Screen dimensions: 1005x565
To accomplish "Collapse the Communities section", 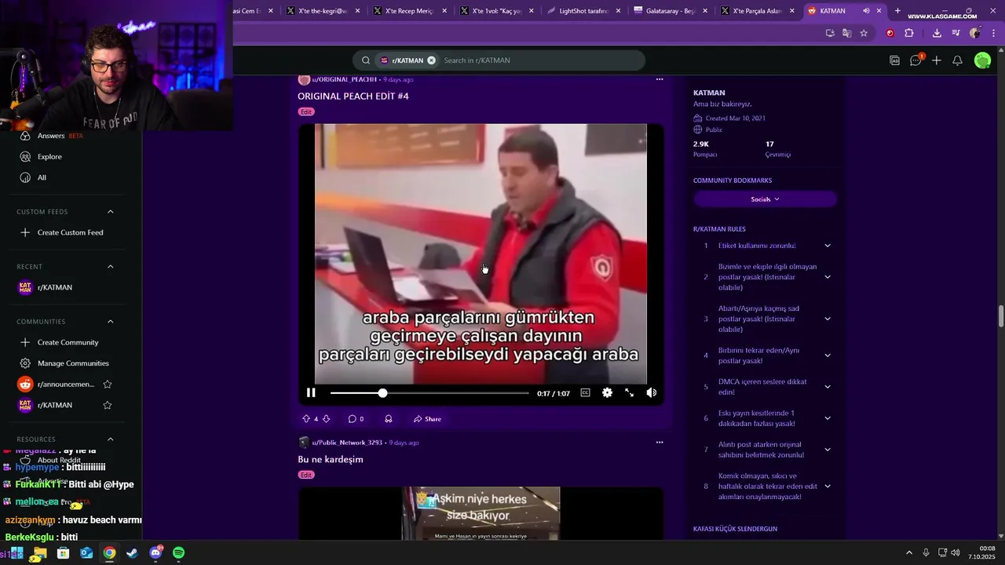I will point(110,322).
